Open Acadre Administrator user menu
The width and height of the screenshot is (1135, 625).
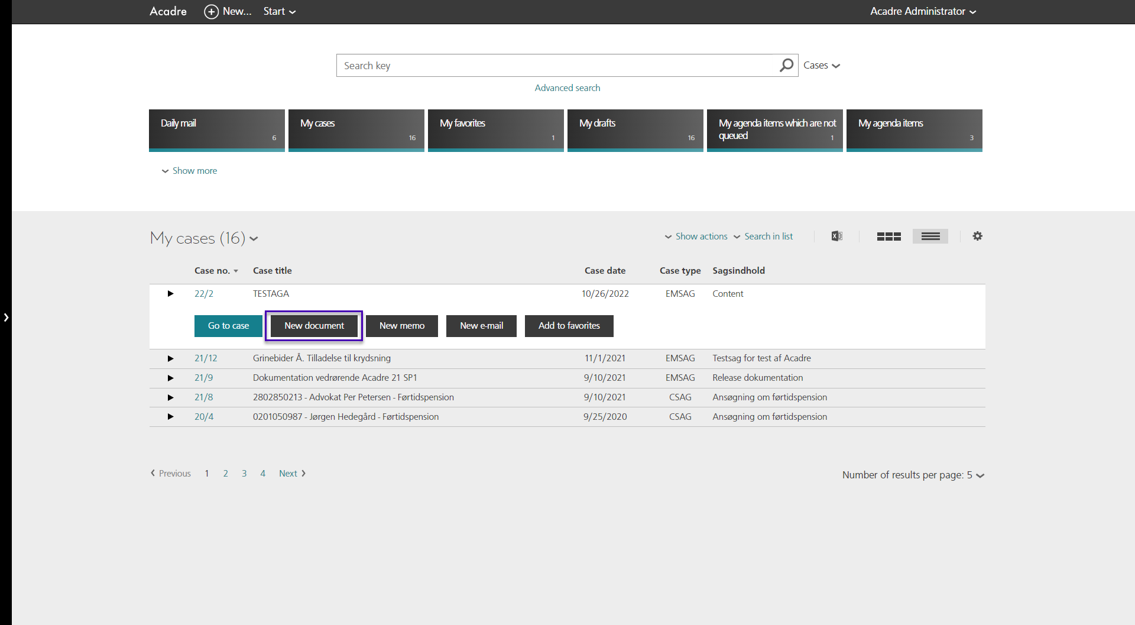pyautogui.click(x=923, y=11)
